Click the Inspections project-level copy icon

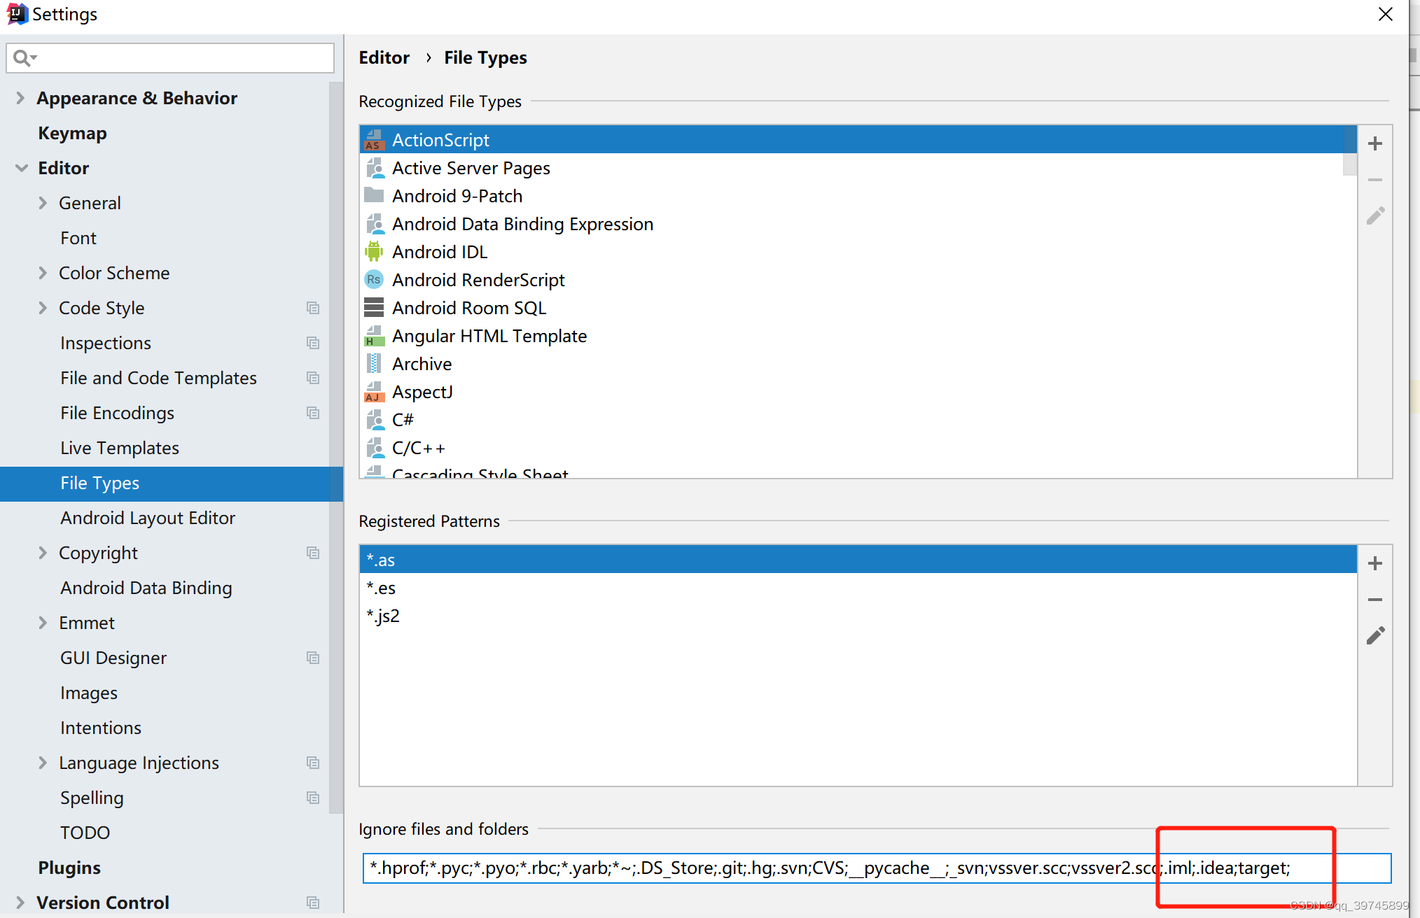[x=313, y=343]
